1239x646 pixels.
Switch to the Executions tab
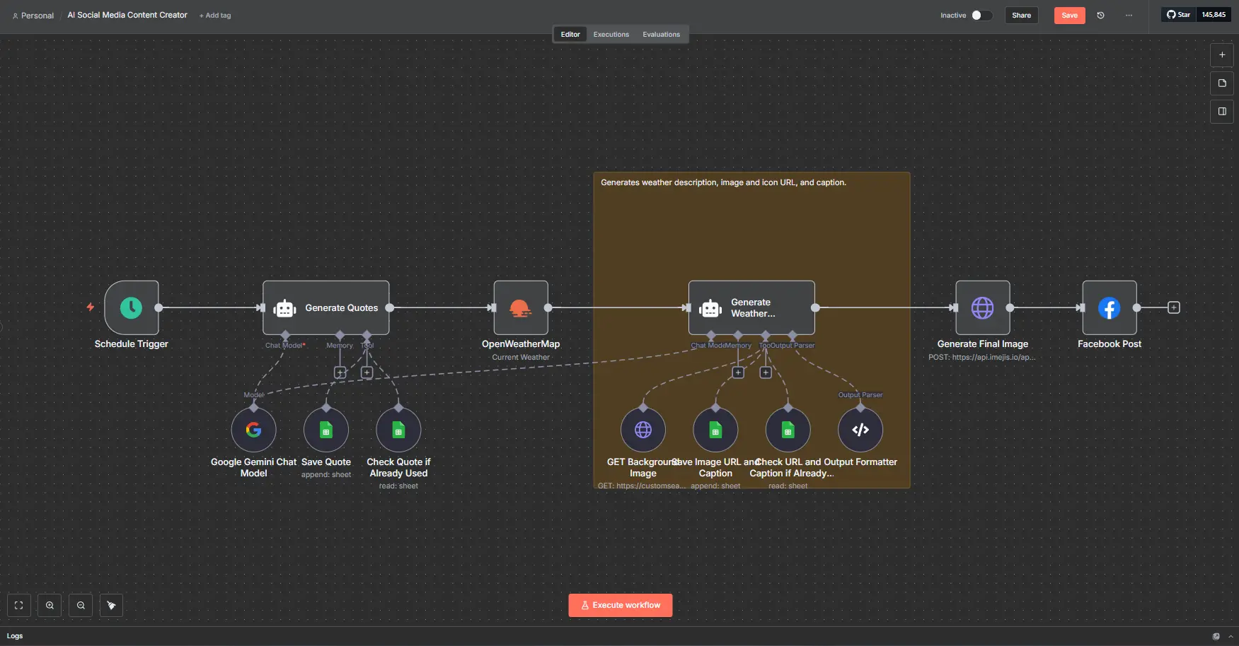[x=611, y=35]
